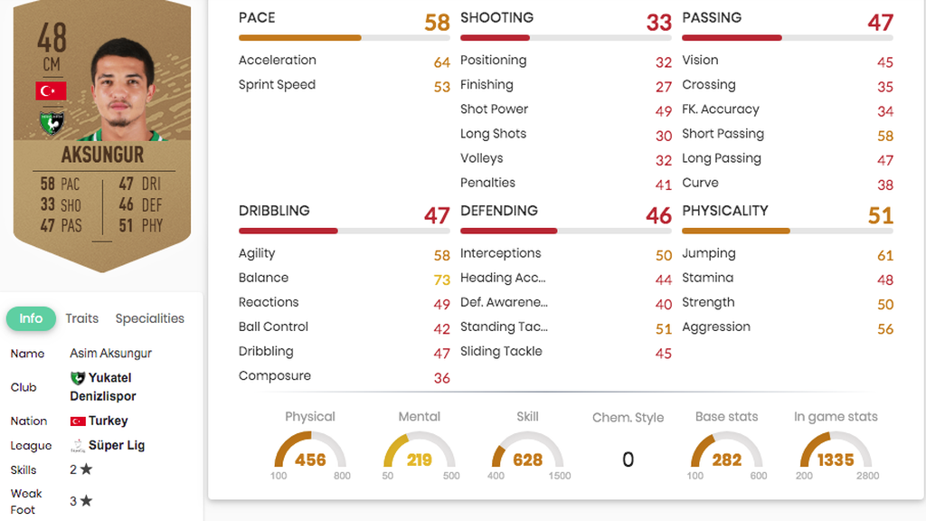Click the Turkey flag in Nation row

coord(78,422)
